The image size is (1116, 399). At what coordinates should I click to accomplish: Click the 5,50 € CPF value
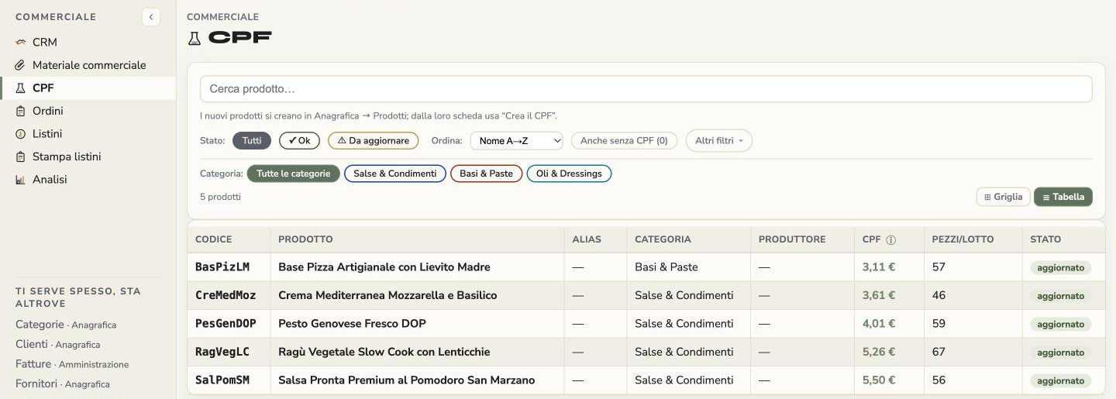[879, 380]
